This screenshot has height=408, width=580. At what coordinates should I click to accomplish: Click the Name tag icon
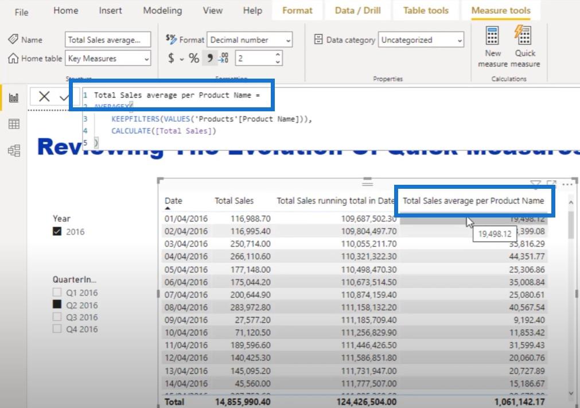click(13, 39)
